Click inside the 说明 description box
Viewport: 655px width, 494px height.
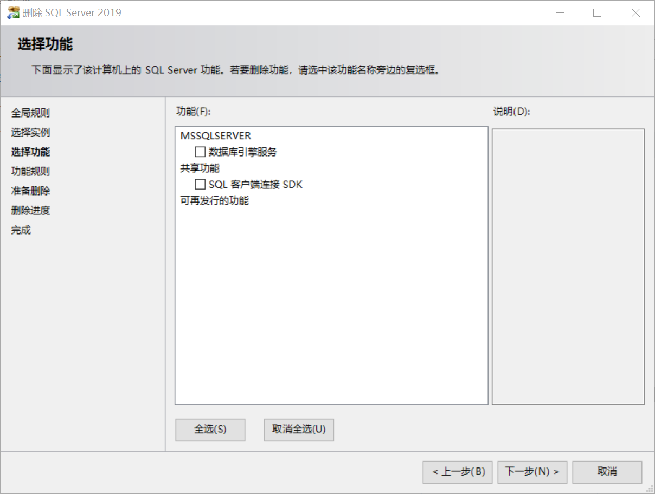(568, 266)
